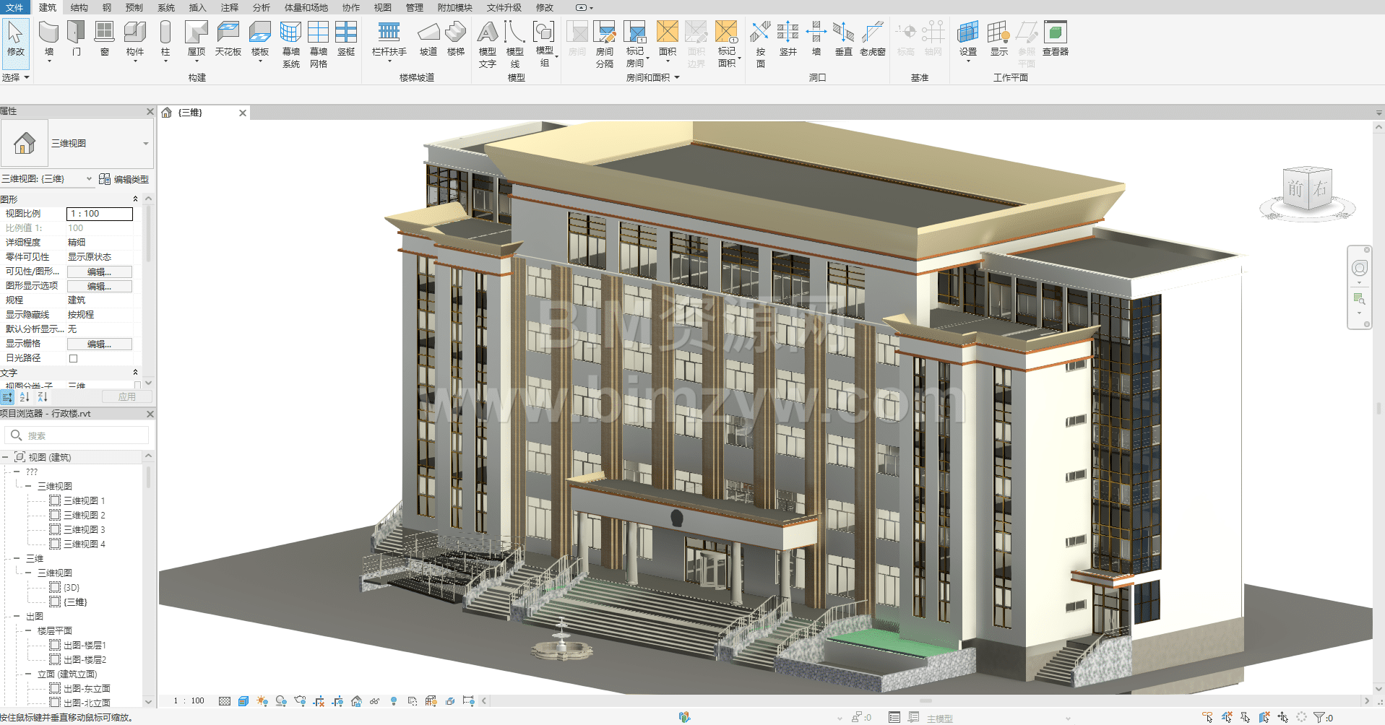Enable the 日光路径 checkbox

73,358
